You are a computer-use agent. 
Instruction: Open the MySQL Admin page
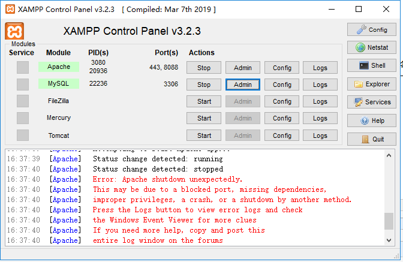click(243, 85)
